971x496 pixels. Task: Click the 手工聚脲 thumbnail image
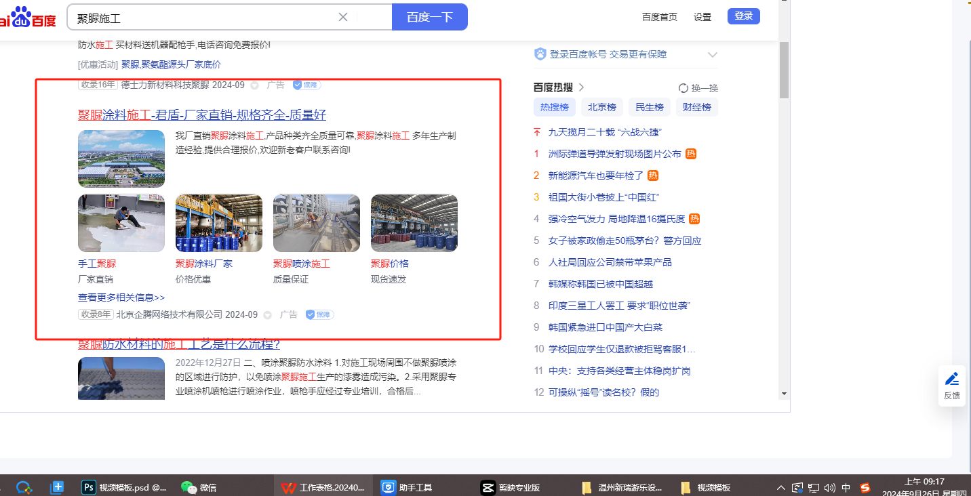[x=121, y=224]
